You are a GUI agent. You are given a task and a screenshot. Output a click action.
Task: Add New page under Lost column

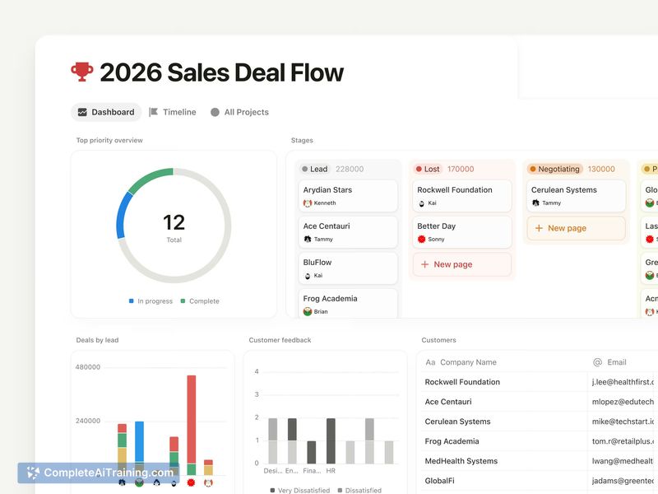coord(462,264)
